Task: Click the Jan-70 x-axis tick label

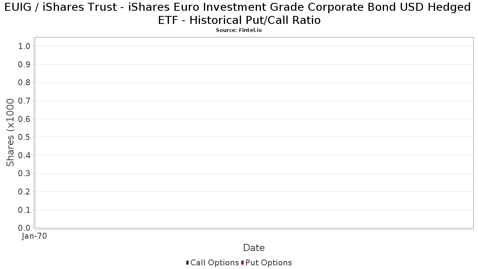Action: pos(34,236)
